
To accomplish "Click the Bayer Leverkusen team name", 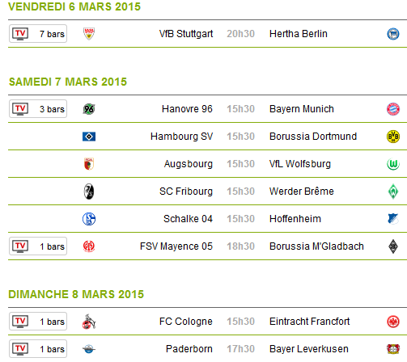I will click(309, 349).
